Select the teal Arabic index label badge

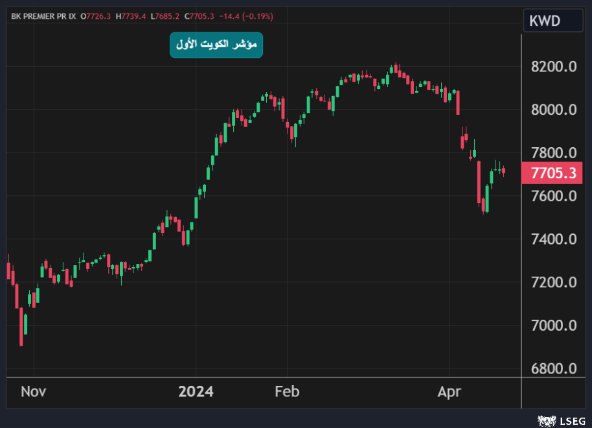coord(216,45)
